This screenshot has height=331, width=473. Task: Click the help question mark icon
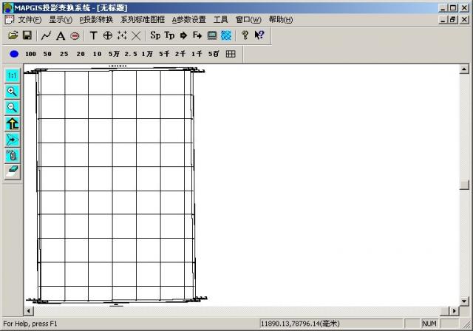tap(245, 35)
